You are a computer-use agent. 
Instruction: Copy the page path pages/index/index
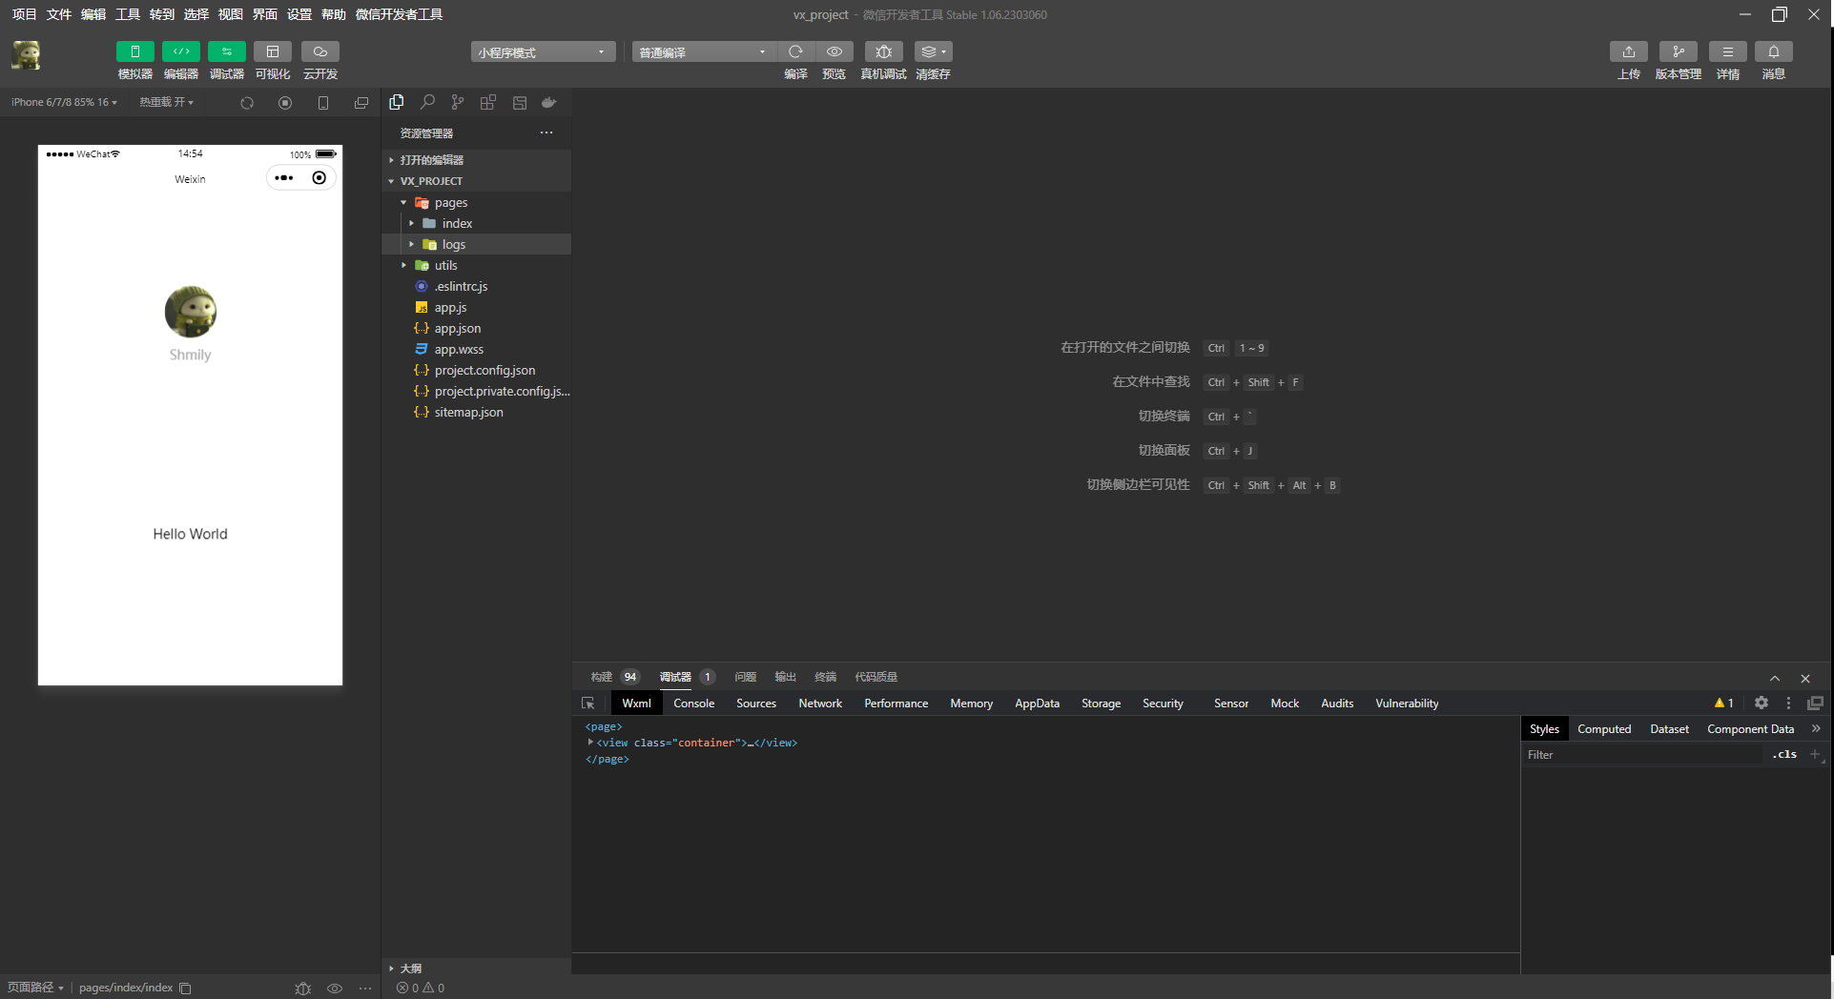click(x=185, y=989)
